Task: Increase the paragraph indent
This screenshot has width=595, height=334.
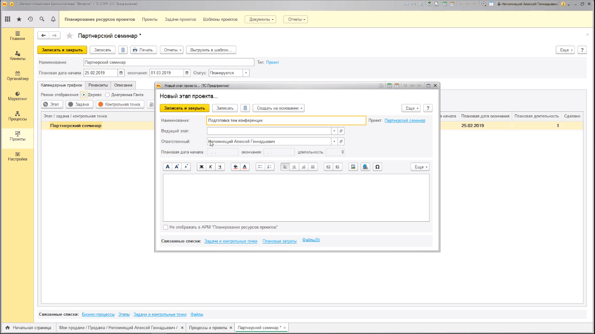Action: (x=328, y=167)
